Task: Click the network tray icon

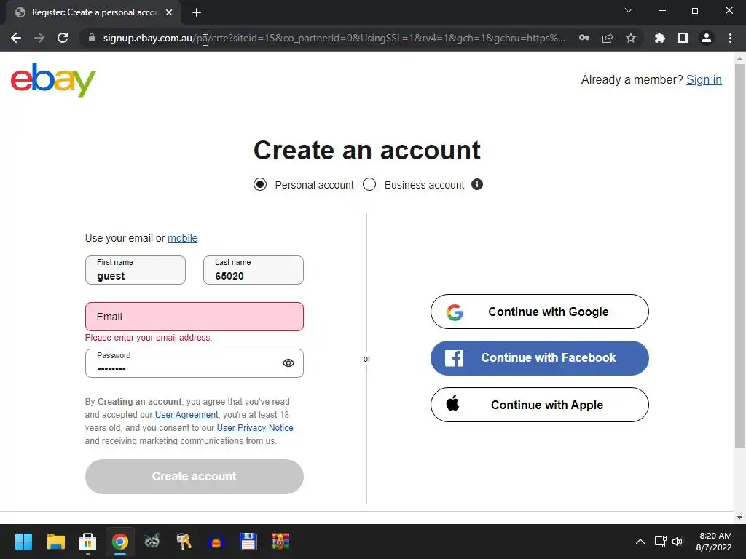Action: coord(660,542)
